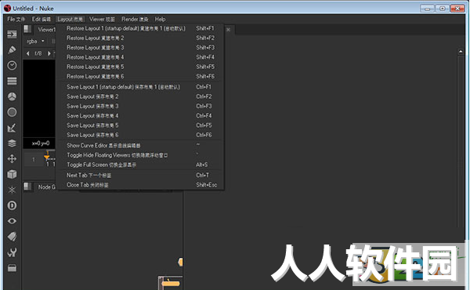This screenshot has height=290, width=470.
Task: Click the right arrow after f/8
Action: coord(49,53)
